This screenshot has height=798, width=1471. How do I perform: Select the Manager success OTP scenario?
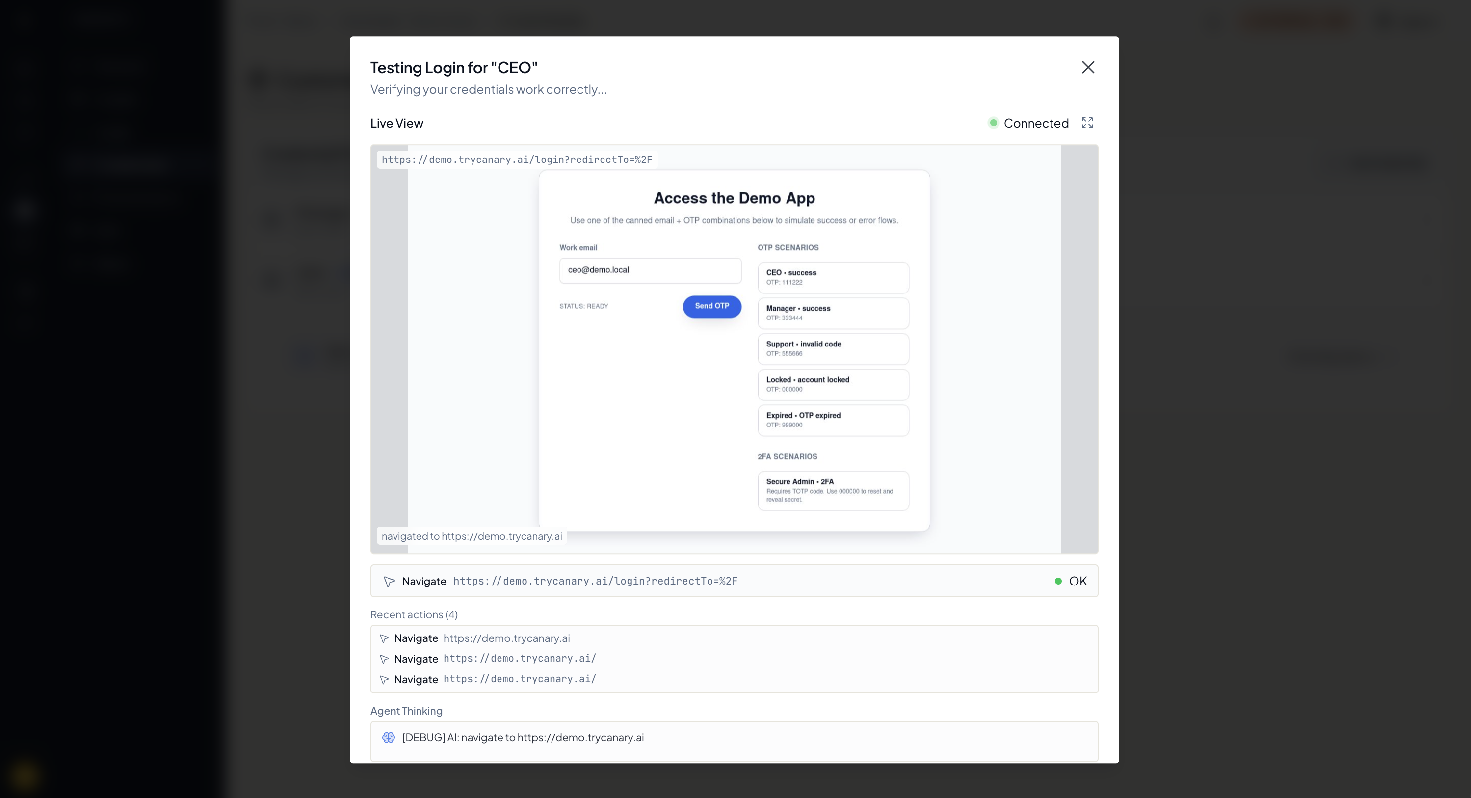(x=833, y=313)
